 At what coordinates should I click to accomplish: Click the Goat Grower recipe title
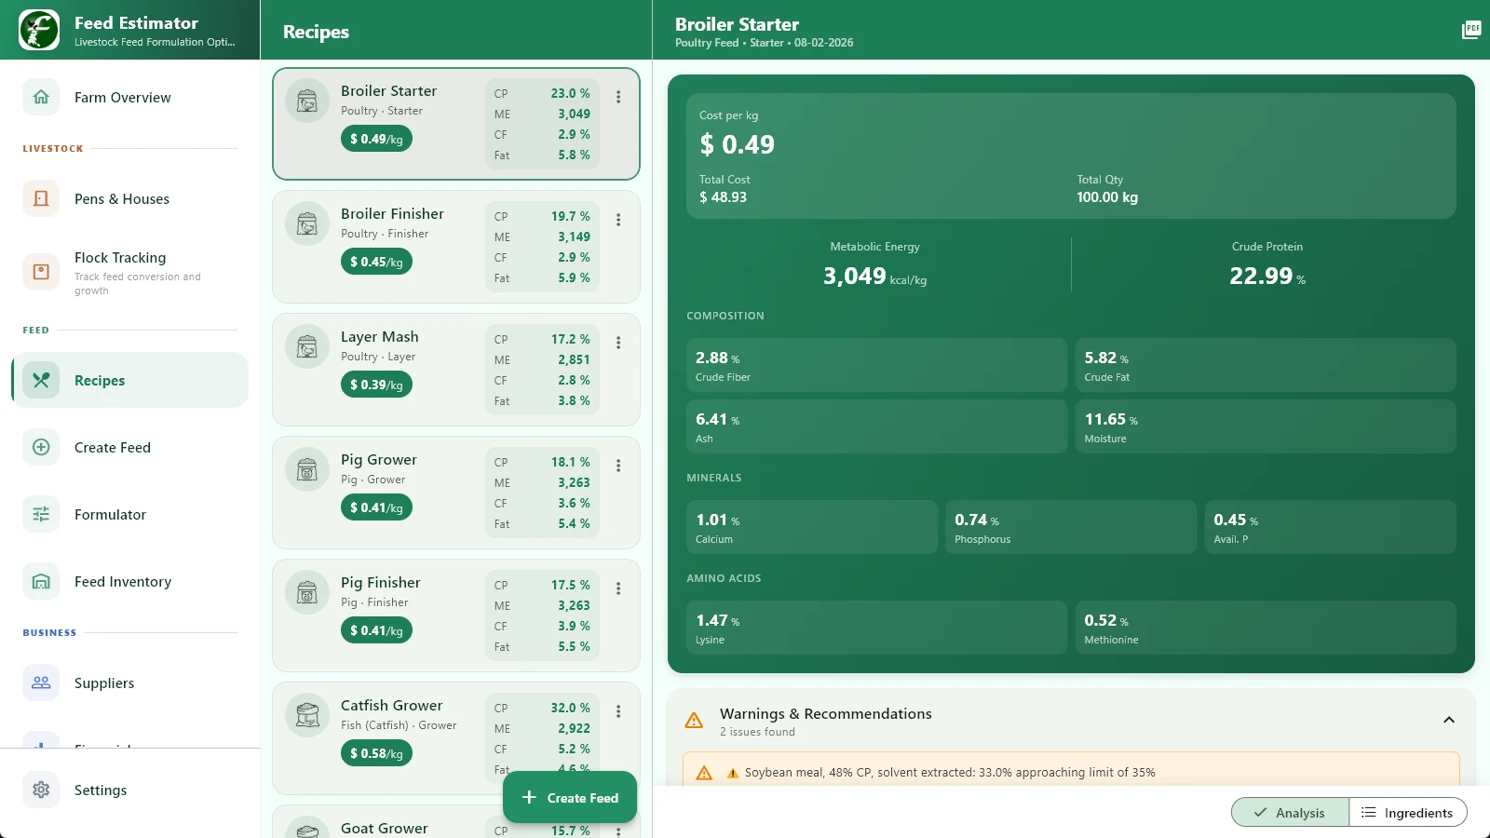tap(385, 828)
